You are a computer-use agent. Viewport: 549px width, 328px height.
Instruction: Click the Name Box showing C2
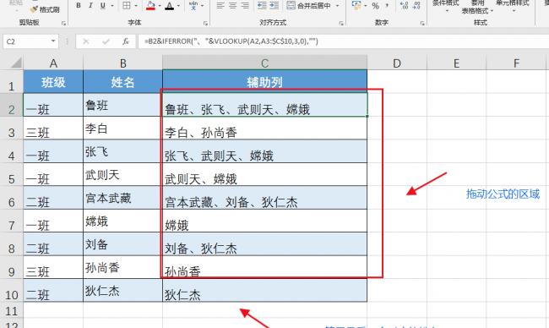pos(27,41)
